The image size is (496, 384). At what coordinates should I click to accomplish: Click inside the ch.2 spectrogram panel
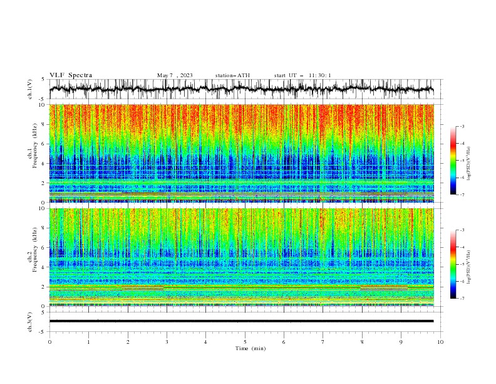click(241, 257)
